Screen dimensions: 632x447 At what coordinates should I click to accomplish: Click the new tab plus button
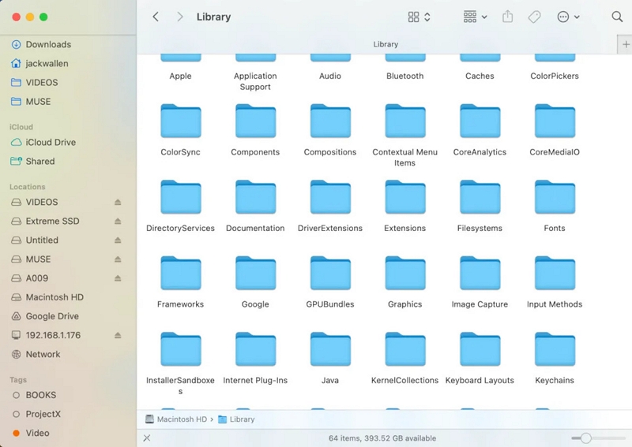tap(626, 45)
